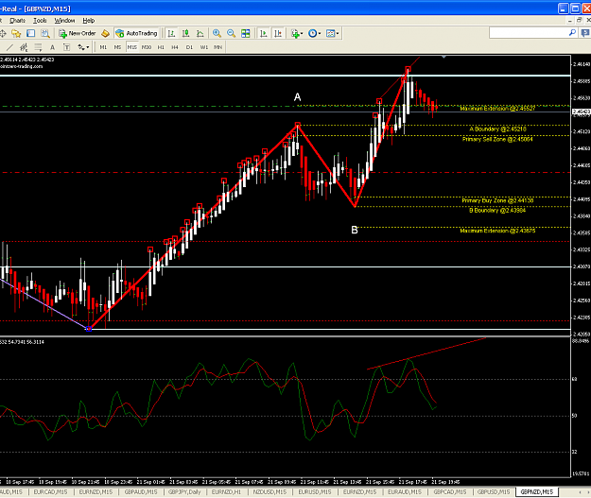Restore the inner chart window

pos(580,20)
